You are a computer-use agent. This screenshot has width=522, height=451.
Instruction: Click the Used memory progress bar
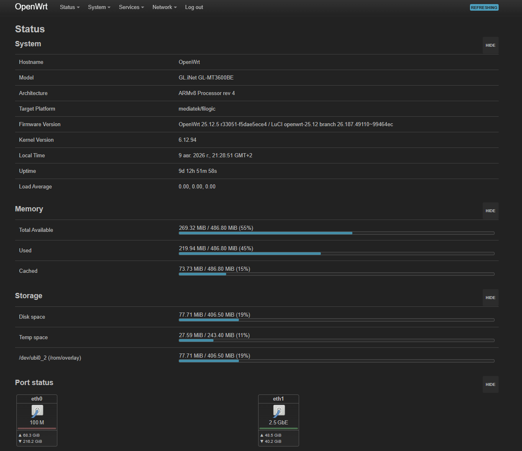click(x=336, y=254)
